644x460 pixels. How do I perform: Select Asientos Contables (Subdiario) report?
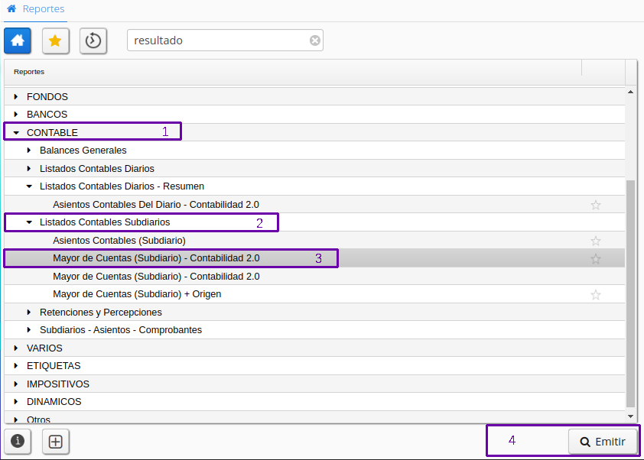[x=119, y=241]
